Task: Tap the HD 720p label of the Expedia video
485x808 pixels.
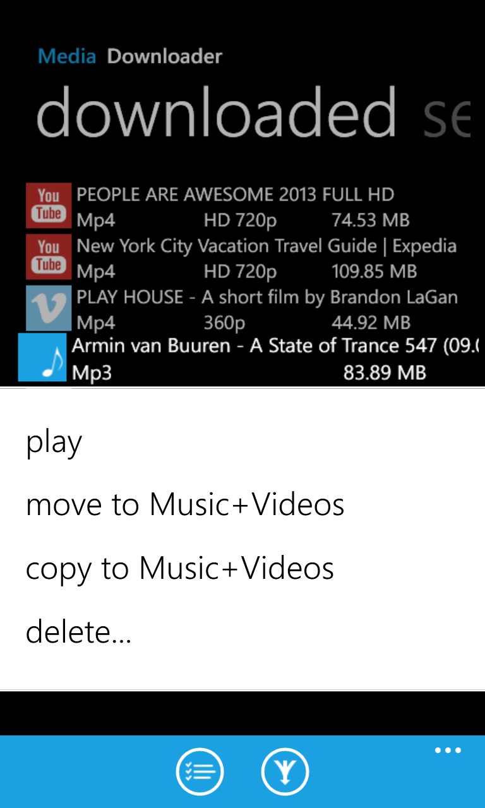Action: (240, 271)
